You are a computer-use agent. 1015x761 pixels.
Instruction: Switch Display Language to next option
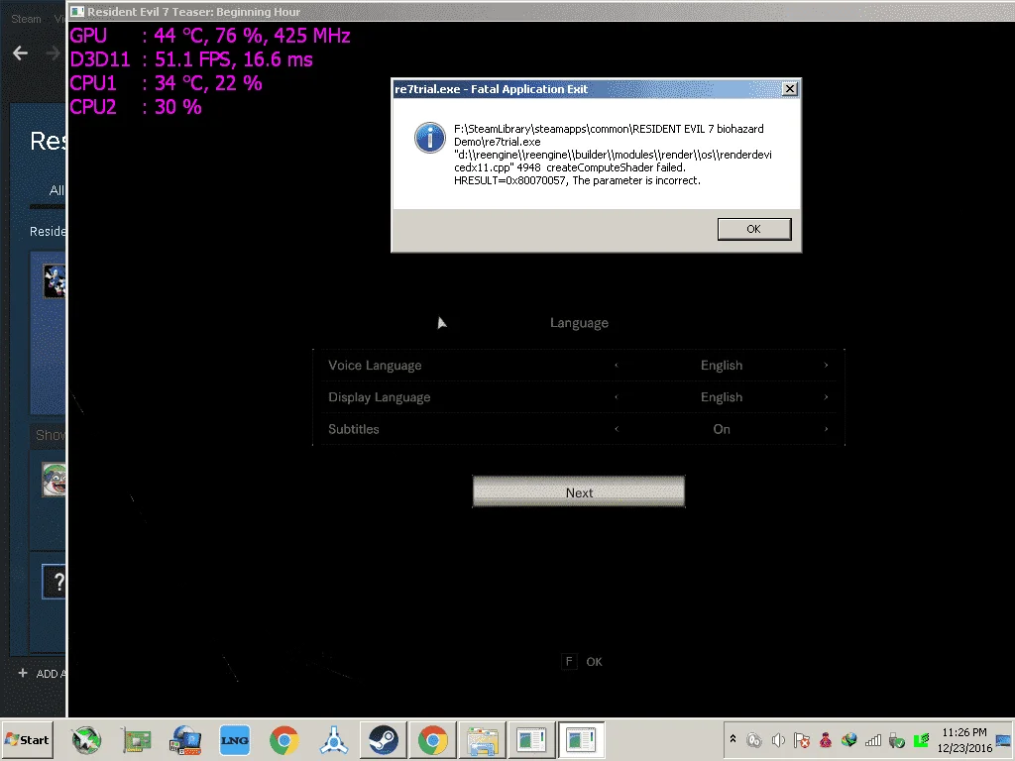(826, 396)
